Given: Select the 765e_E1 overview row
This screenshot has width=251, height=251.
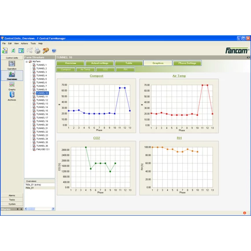Looking at the screenshot, I should [x=39, y=188].
